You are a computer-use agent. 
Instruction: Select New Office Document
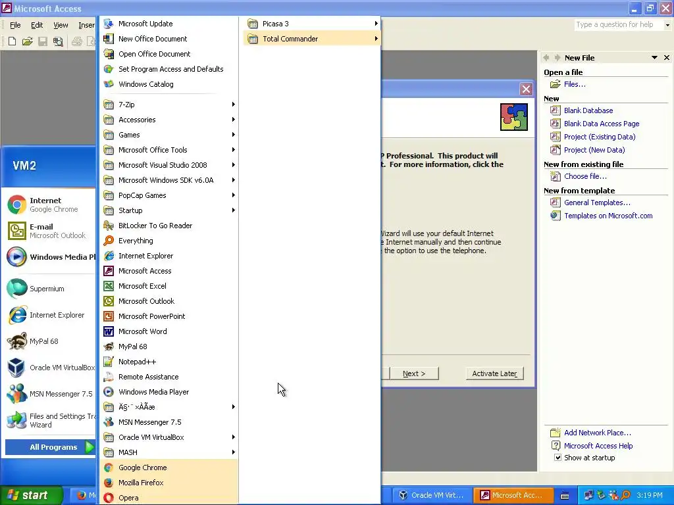[x=169, y=39]
